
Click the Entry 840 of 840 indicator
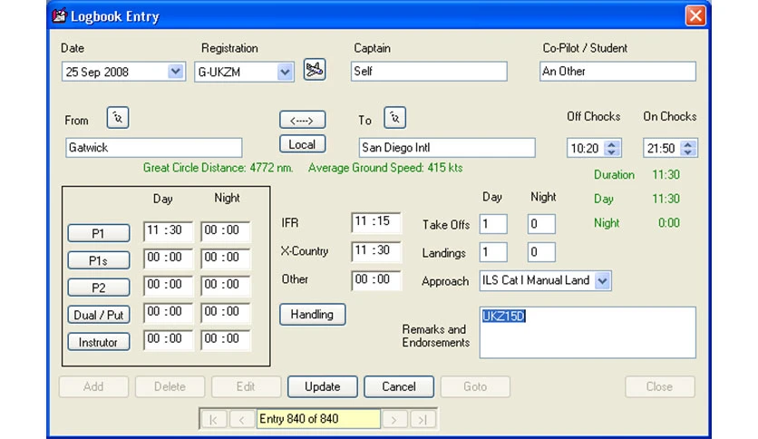(x=318, y=419)
